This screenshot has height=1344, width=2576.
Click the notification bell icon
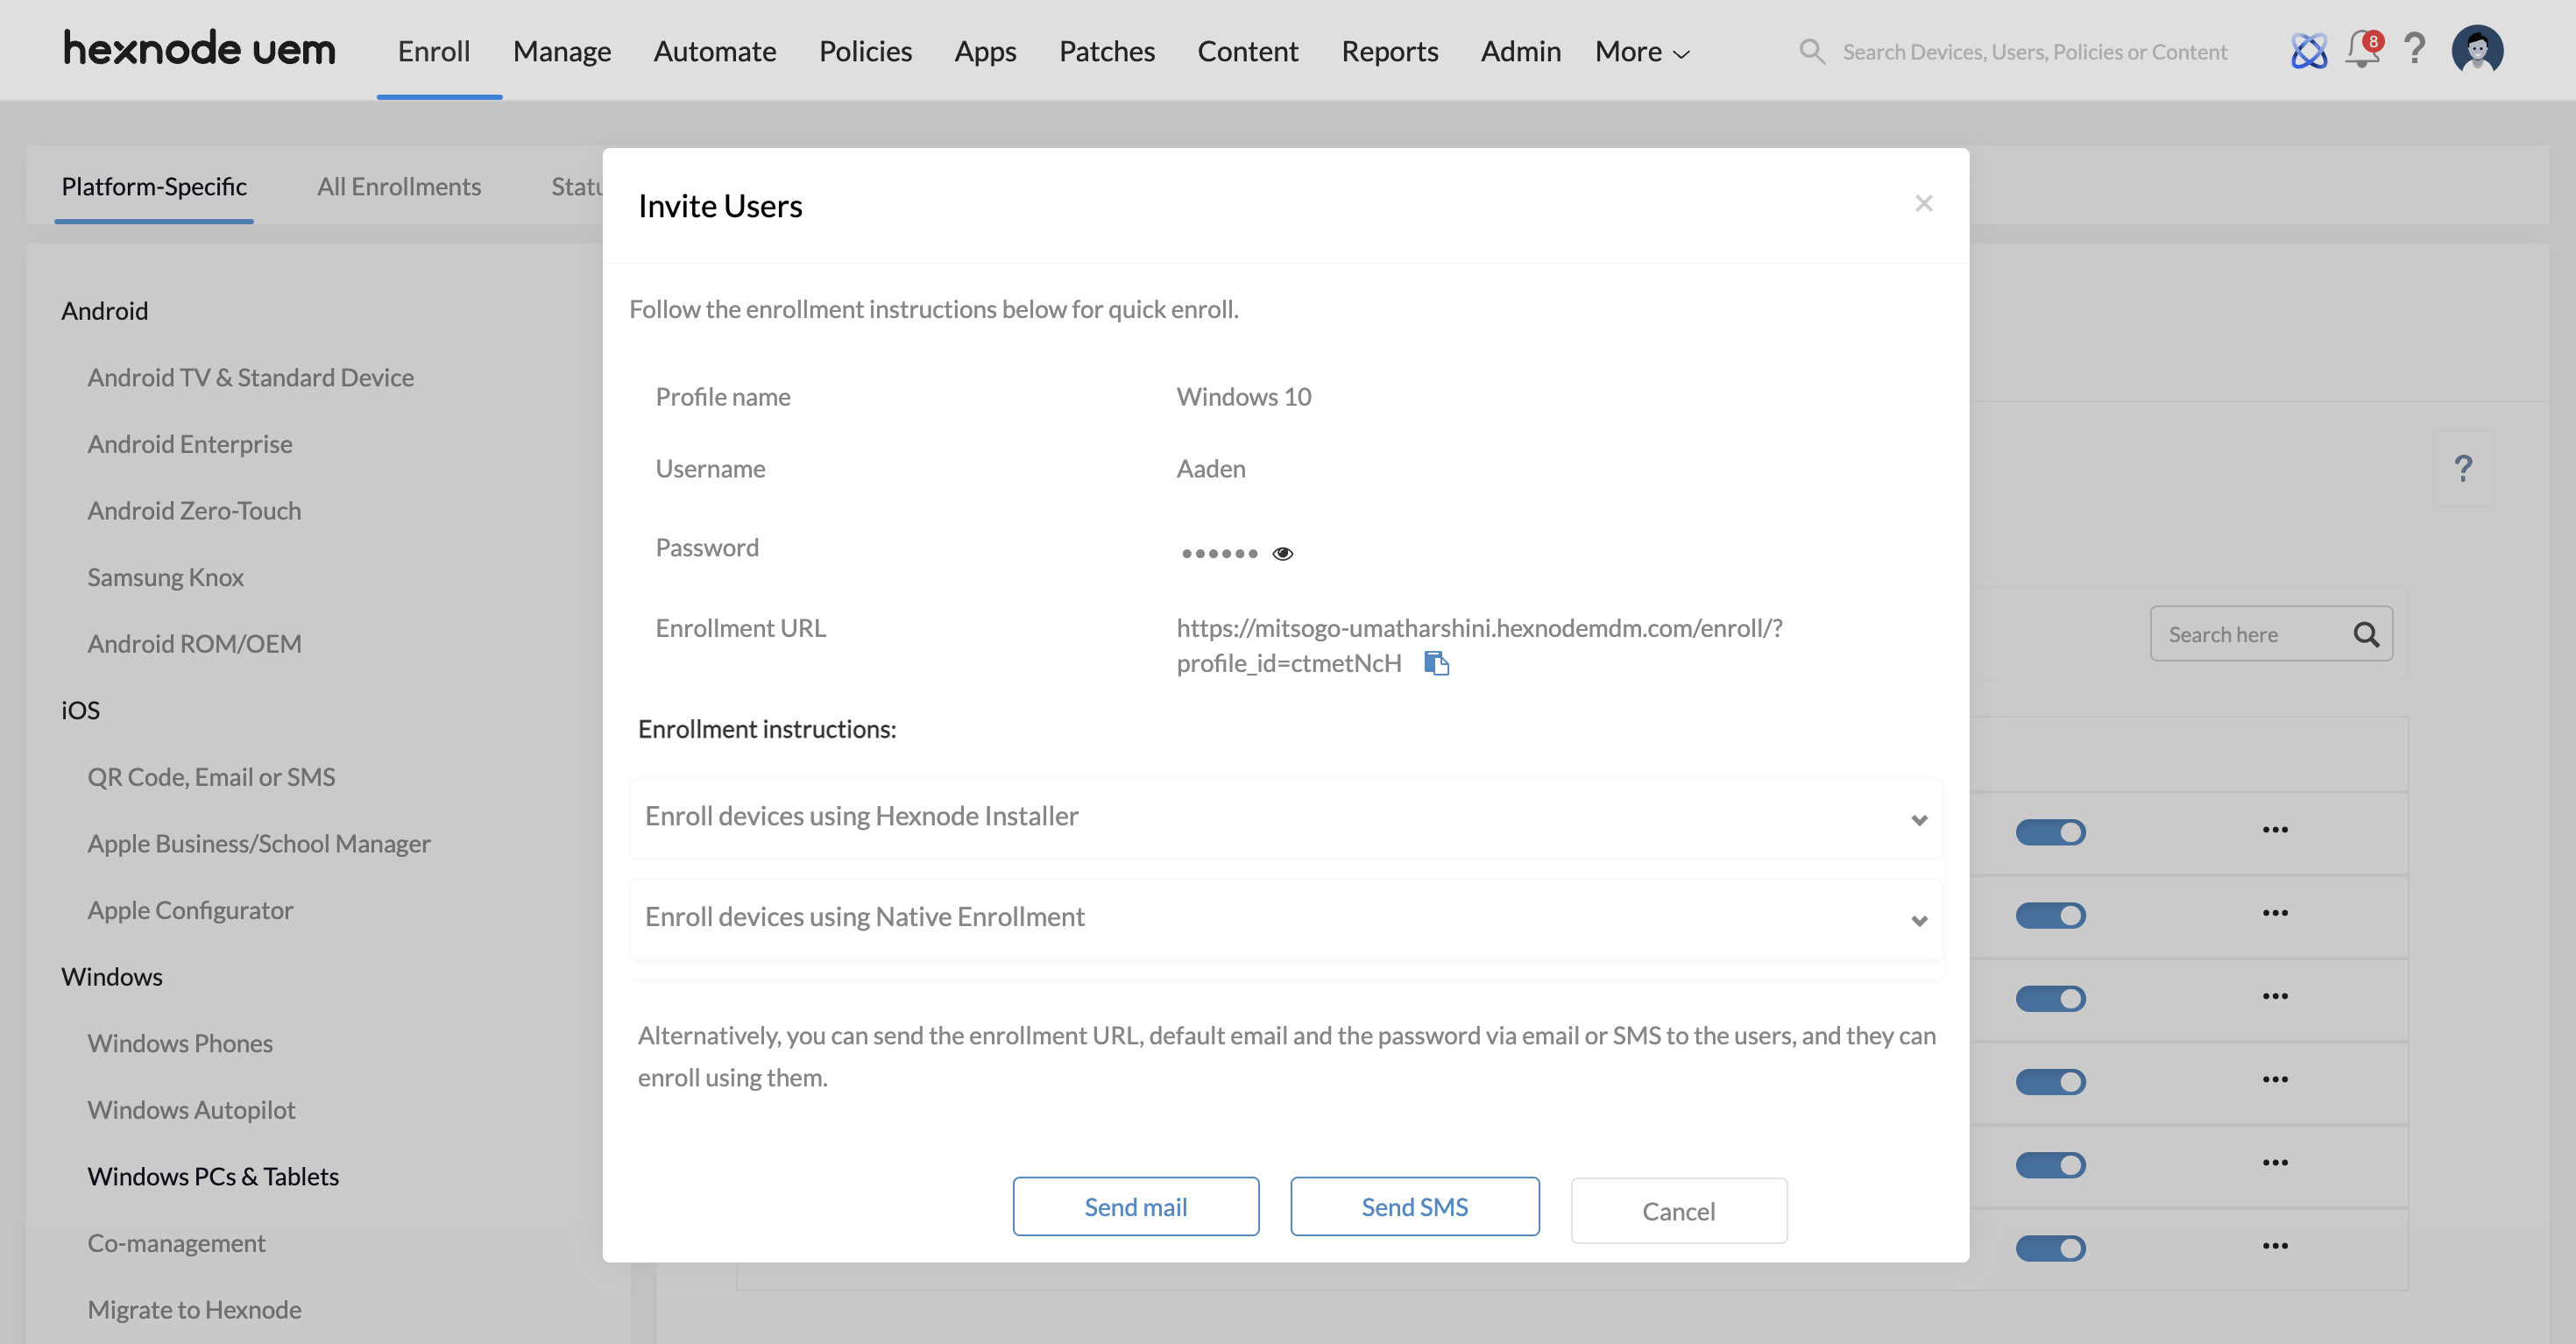pyautogui.click(x=2361, y=50)
